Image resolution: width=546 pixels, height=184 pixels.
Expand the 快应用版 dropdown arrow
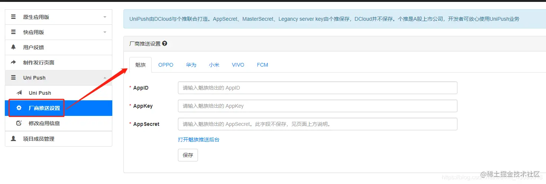tap(105, 32)
